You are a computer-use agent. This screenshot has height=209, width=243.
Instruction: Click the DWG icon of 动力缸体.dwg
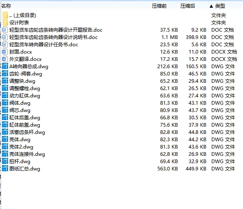click(5, 95)
